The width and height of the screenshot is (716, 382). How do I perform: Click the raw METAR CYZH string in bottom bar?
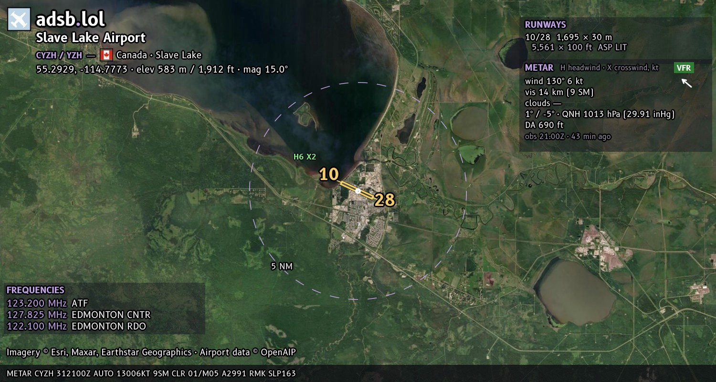point(151,373)
